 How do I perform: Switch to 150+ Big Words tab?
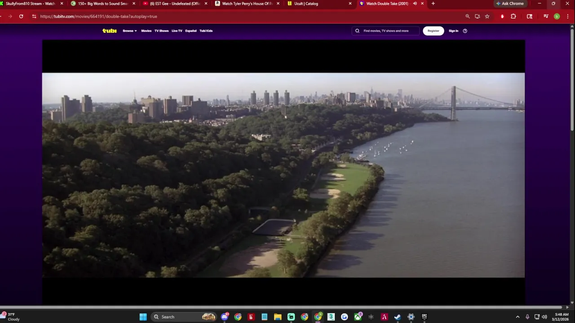102,4
